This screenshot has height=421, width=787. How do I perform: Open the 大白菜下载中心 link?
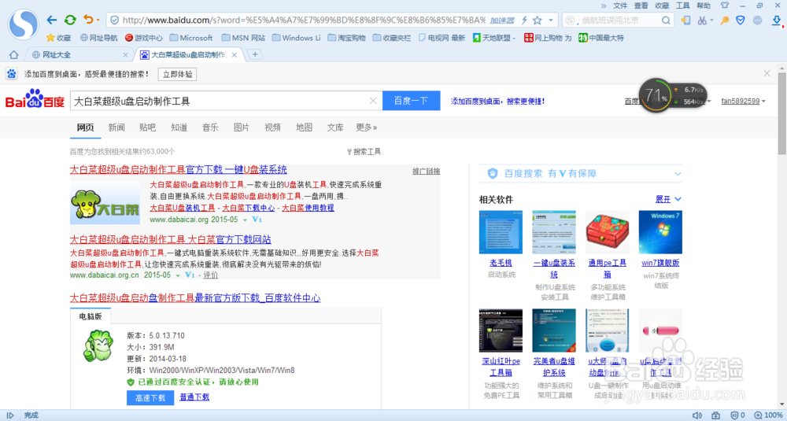tap(249, 208)
